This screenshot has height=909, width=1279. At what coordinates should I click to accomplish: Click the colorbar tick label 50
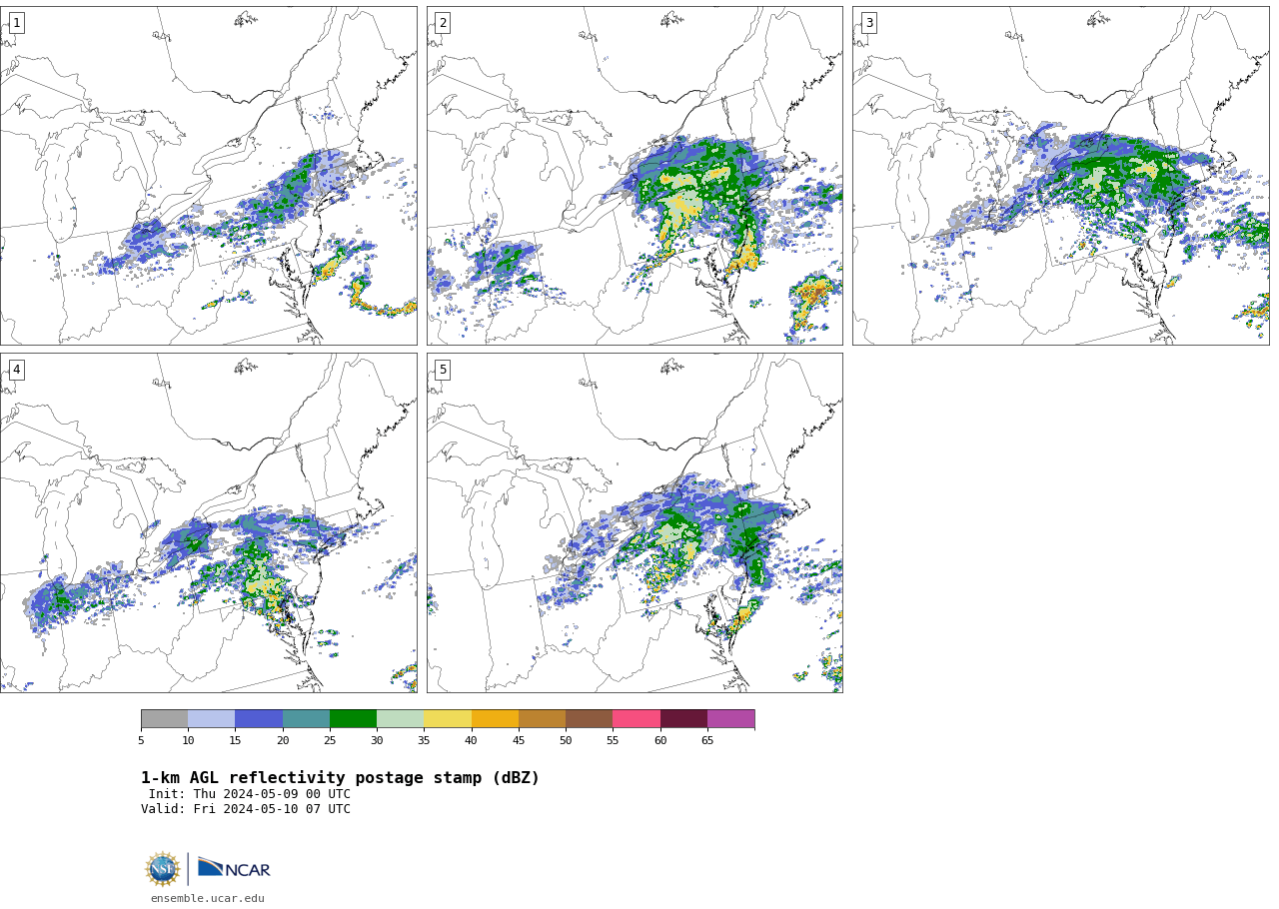coord(566,740)
